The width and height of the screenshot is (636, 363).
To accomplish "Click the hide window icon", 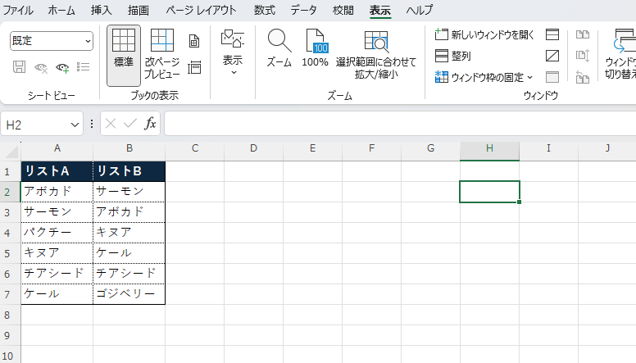I will pyautogui.click(x=552, y=56).
